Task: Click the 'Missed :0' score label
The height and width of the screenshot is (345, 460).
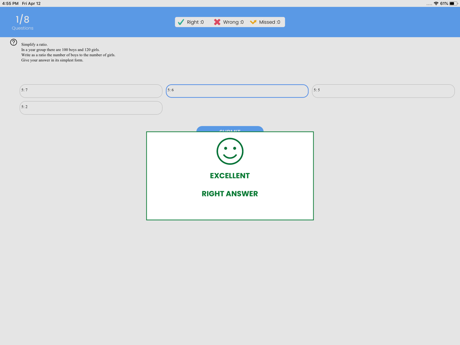Action: pyautogui.click(x=270, y=22)
